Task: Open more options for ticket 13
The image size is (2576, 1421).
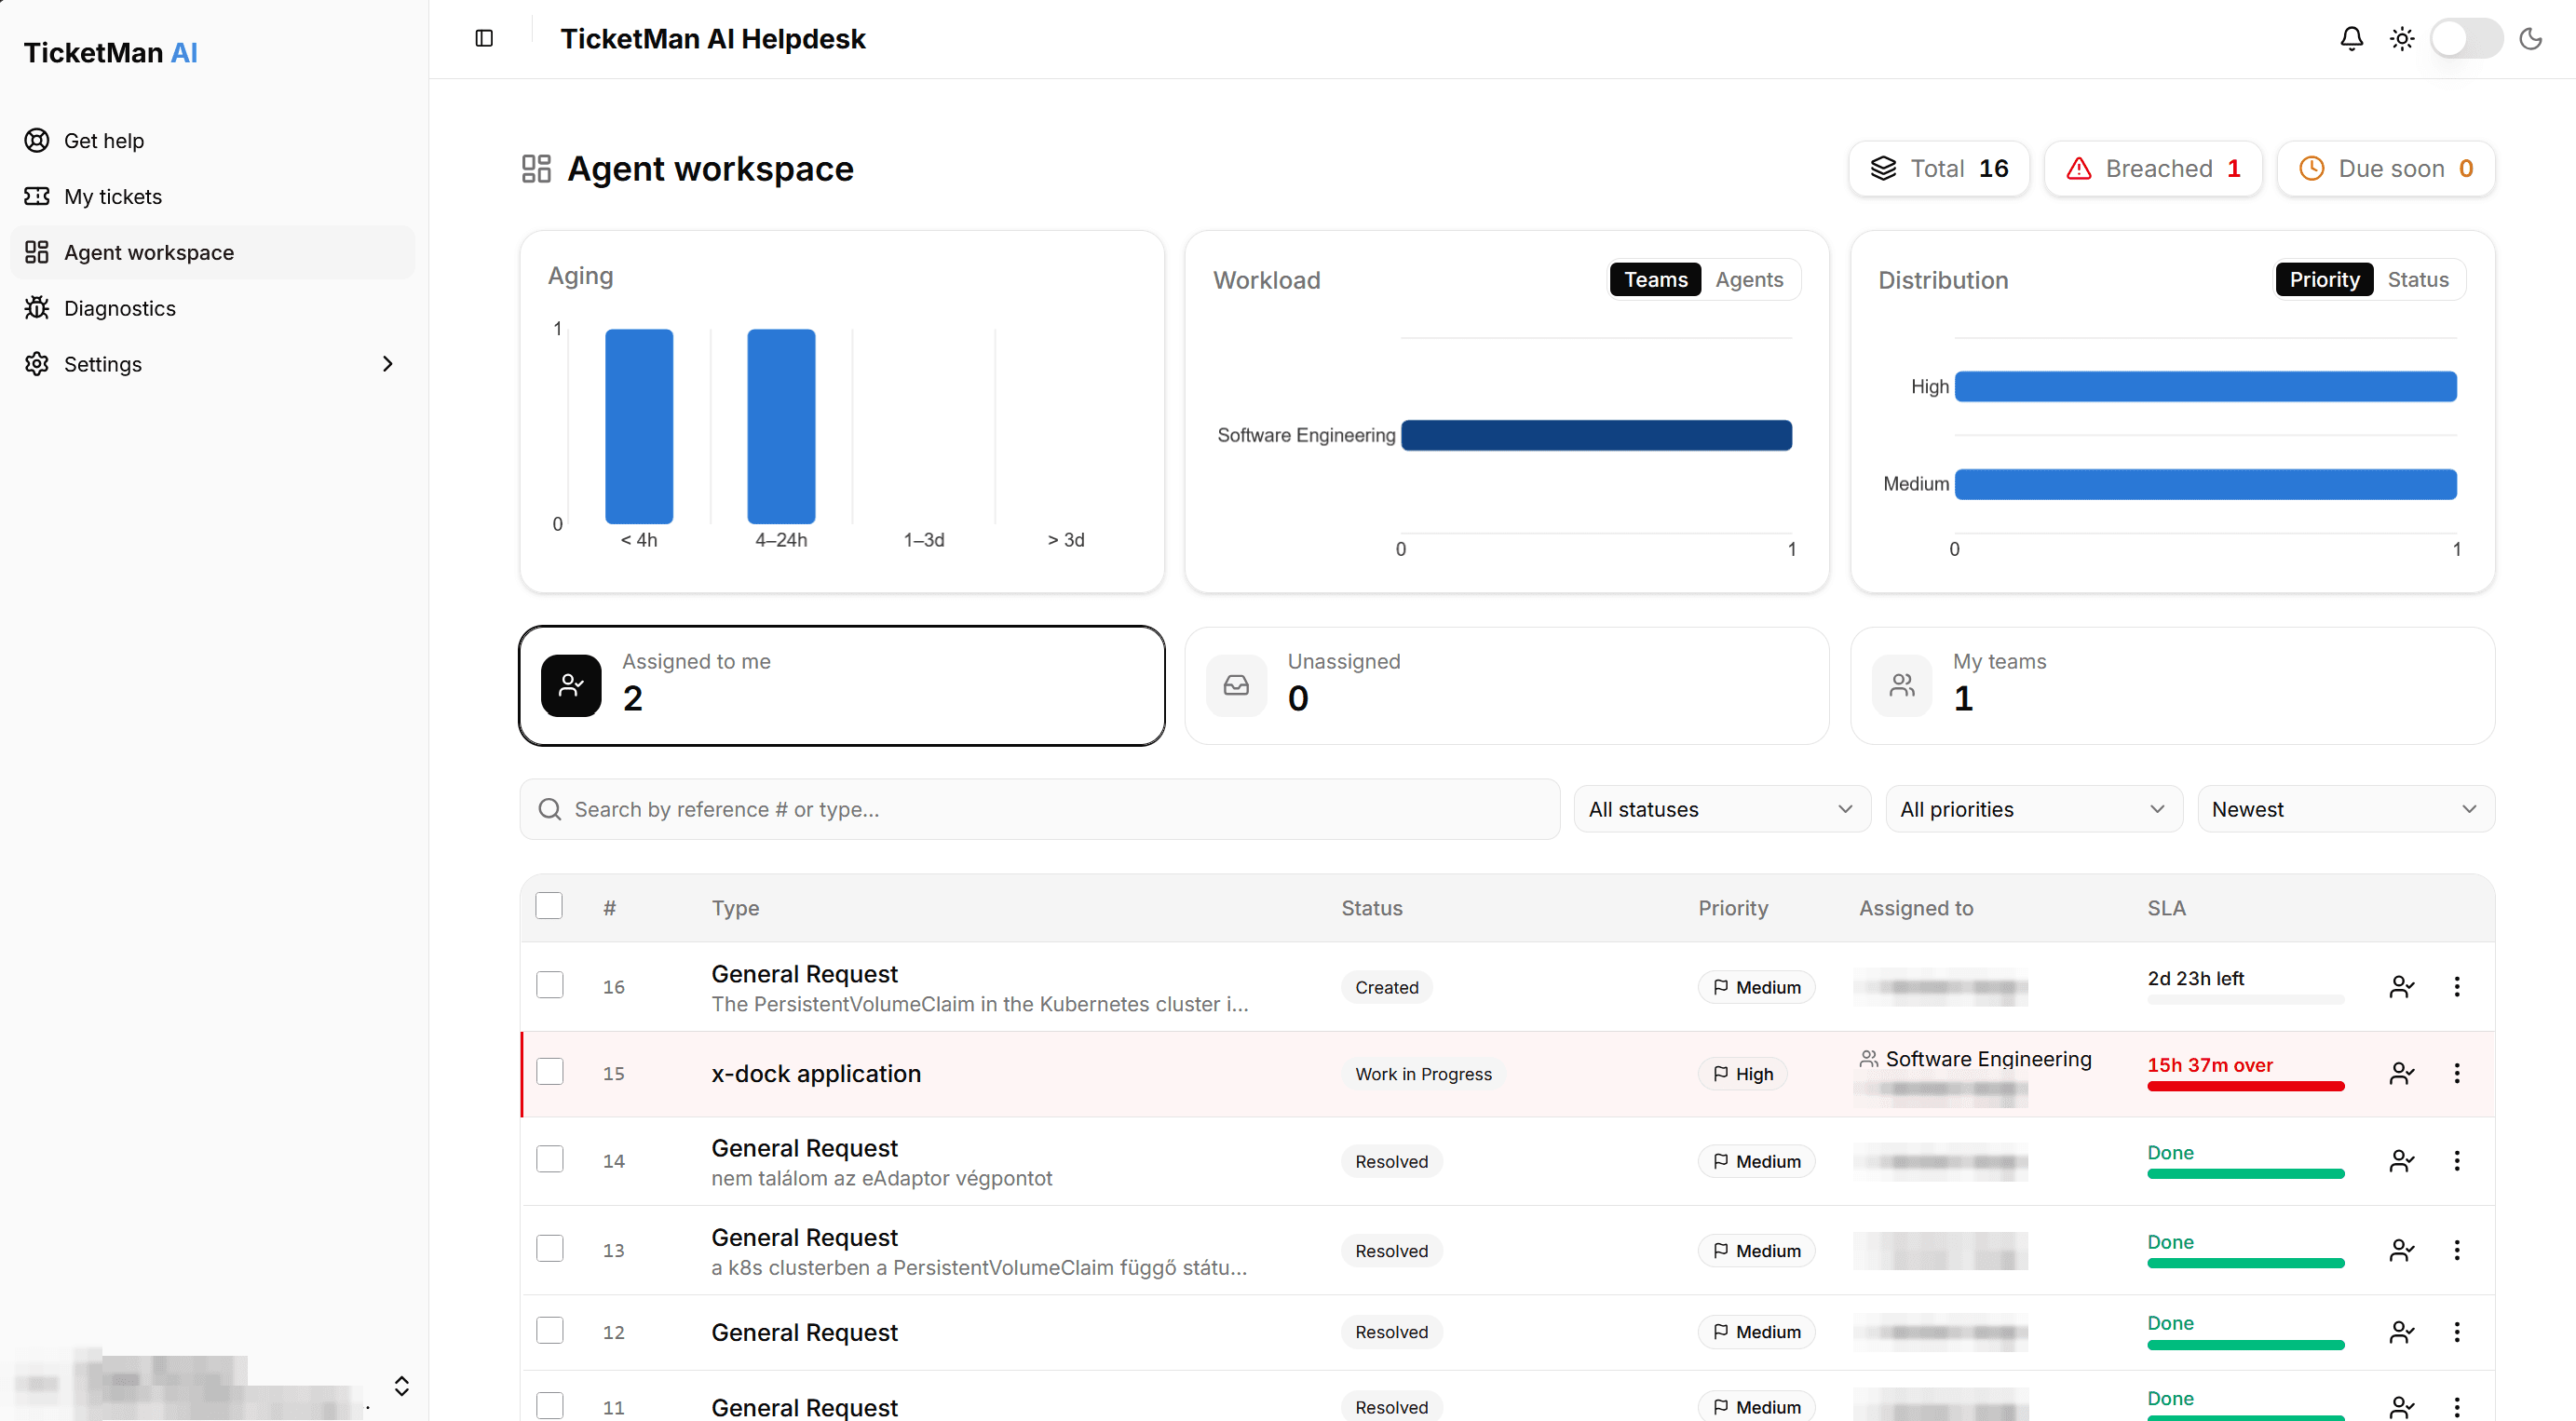Action: [2456, 1250]
